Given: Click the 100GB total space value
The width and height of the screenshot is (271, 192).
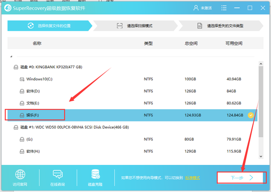Looking at the screenshot, I should click(x=190, y=79).
